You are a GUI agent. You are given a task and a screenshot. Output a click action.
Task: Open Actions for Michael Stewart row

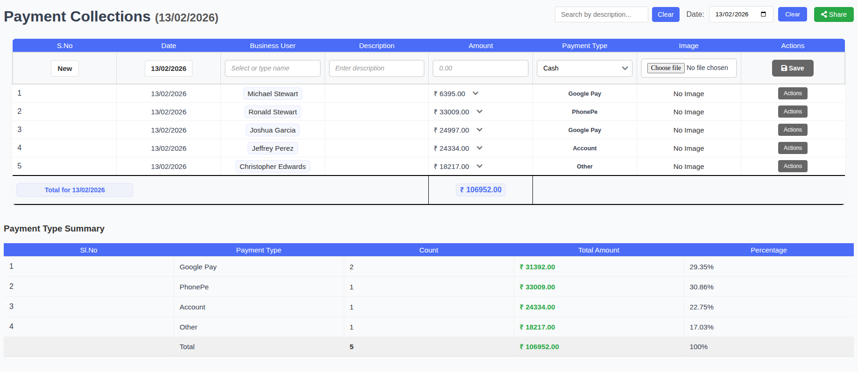tap(793, 93)
